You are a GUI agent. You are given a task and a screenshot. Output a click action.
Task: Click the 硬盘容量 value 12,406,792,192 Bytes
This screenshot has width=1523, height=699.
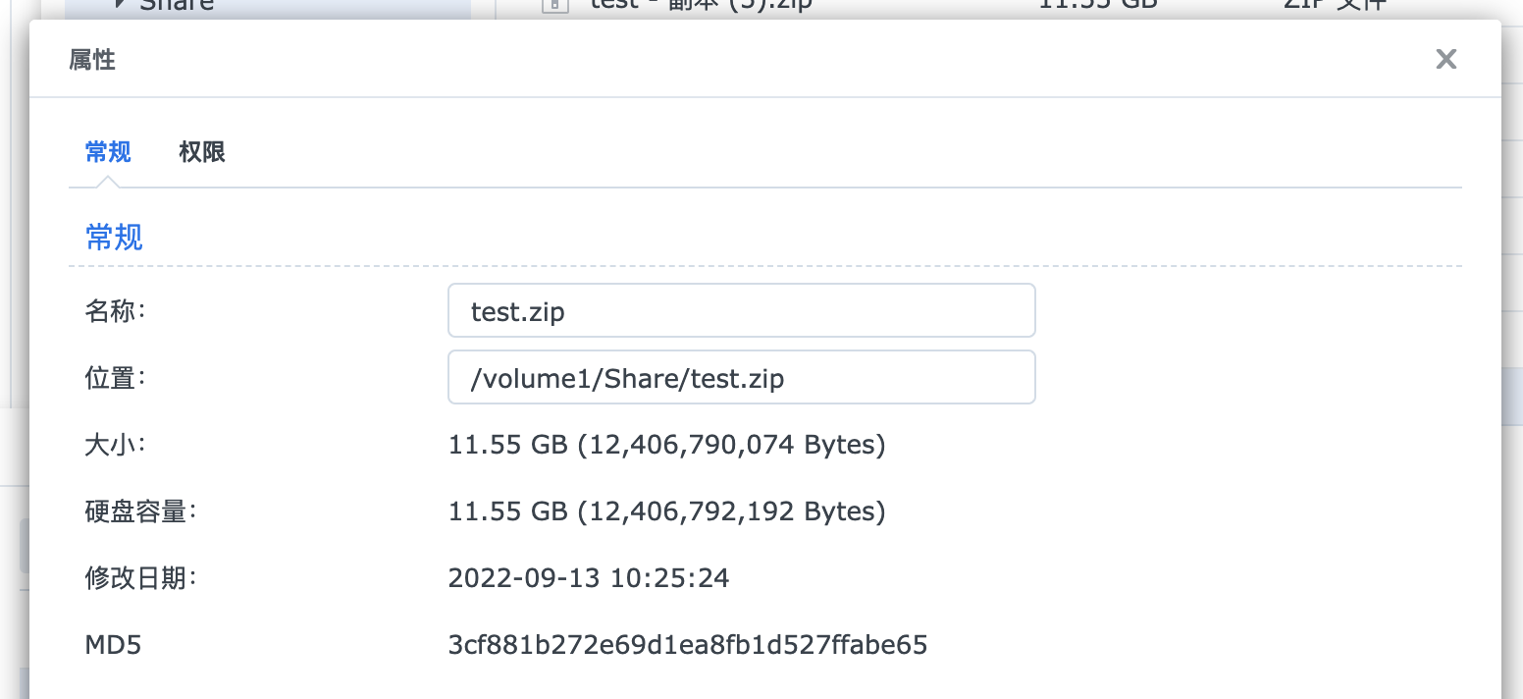click(667, 511)
